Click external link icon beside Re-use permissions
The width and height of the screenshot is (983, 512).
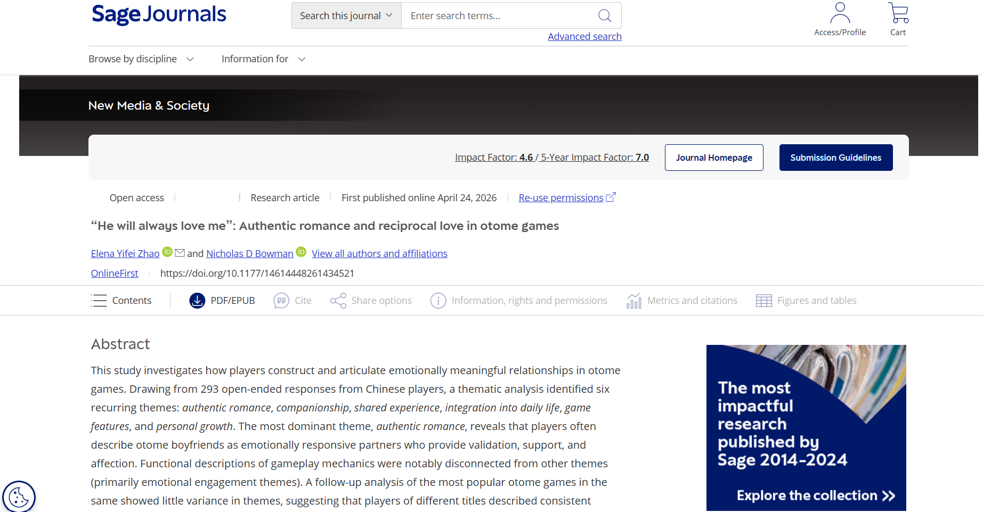pyautogui.click(x=611, y=197)
